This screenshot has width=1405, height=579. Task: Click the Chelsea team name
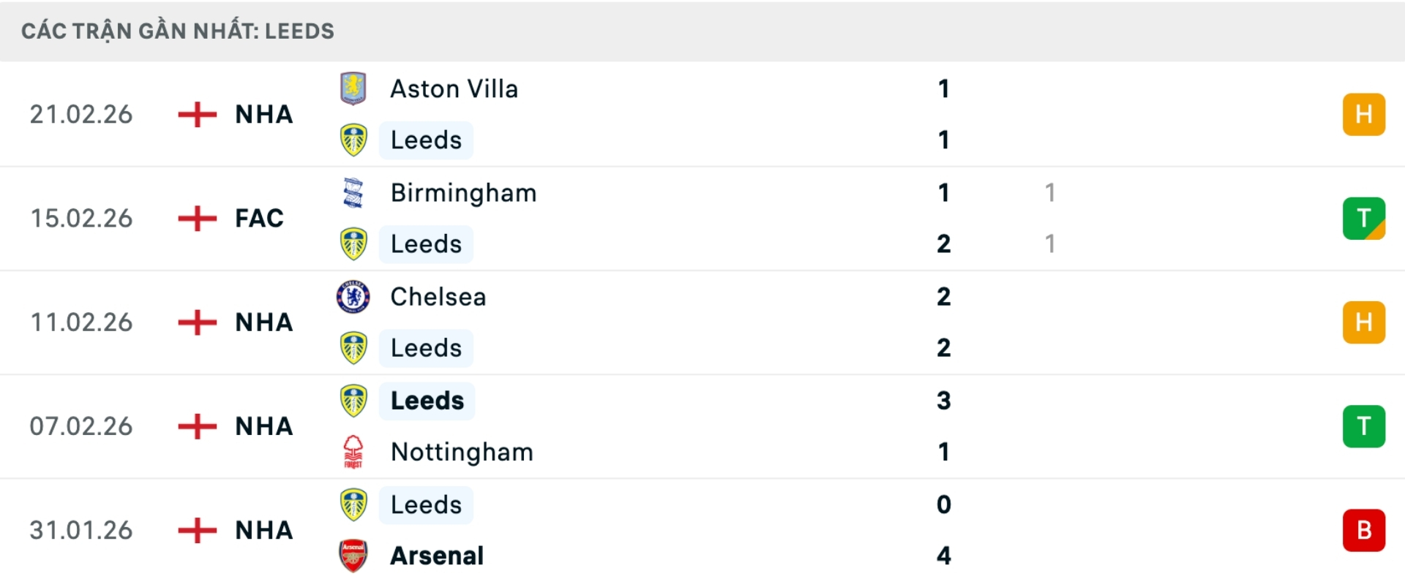[x=438, y=296]
